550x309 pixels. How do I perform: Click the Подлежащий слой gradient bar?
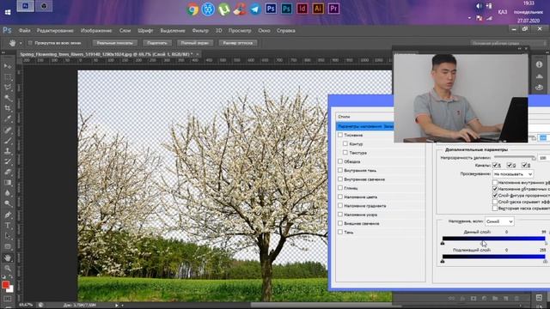click(493, 257)
